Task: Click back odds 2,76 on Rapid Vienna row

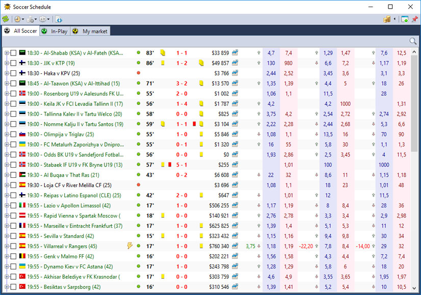Action: [271, 216]
